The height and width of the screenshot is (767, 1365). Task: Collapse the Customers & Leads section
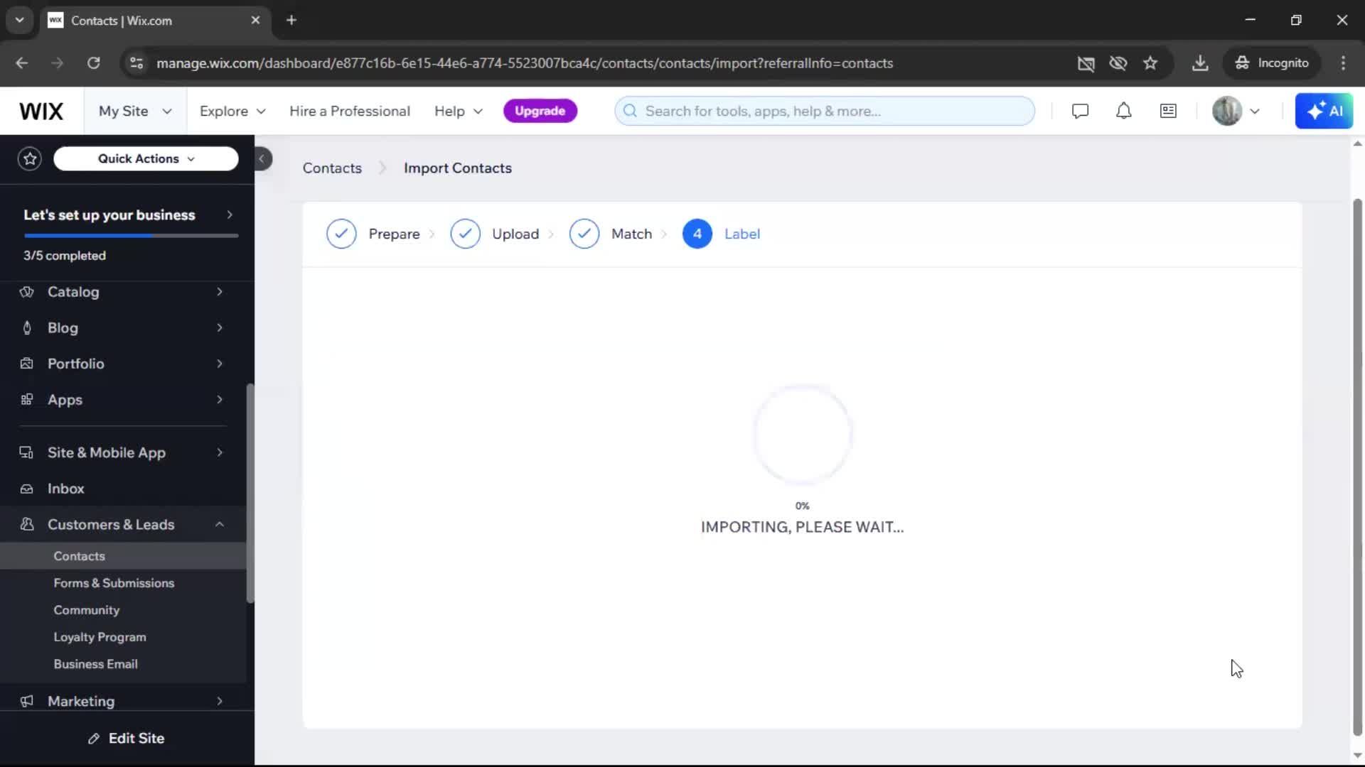pyautogui.click(x=220, y=525)
